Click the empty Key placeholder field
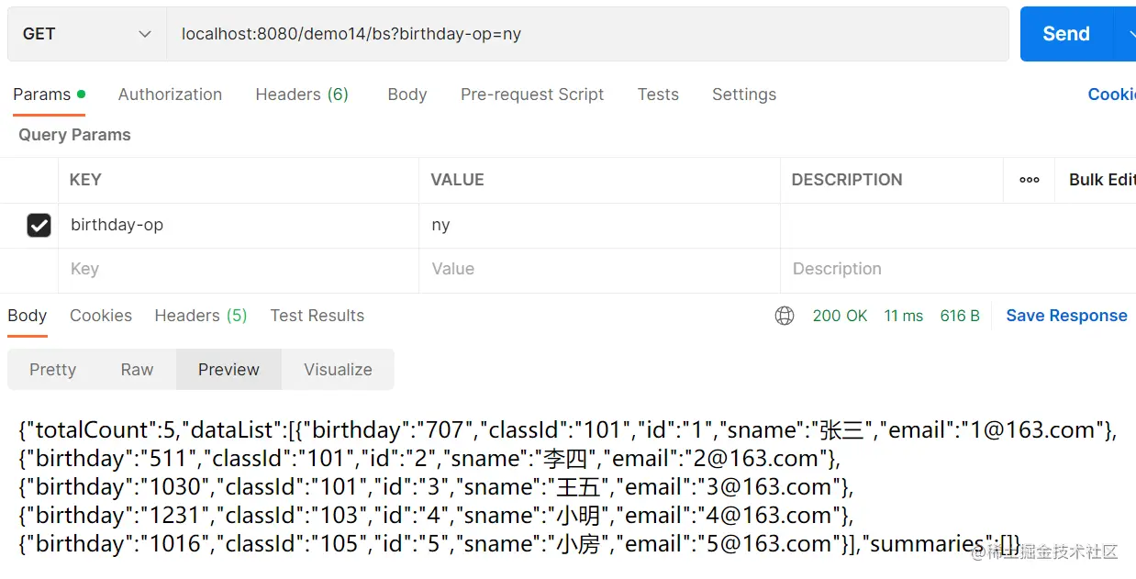This screenshot has width=1136, height=579. [239, 269]
